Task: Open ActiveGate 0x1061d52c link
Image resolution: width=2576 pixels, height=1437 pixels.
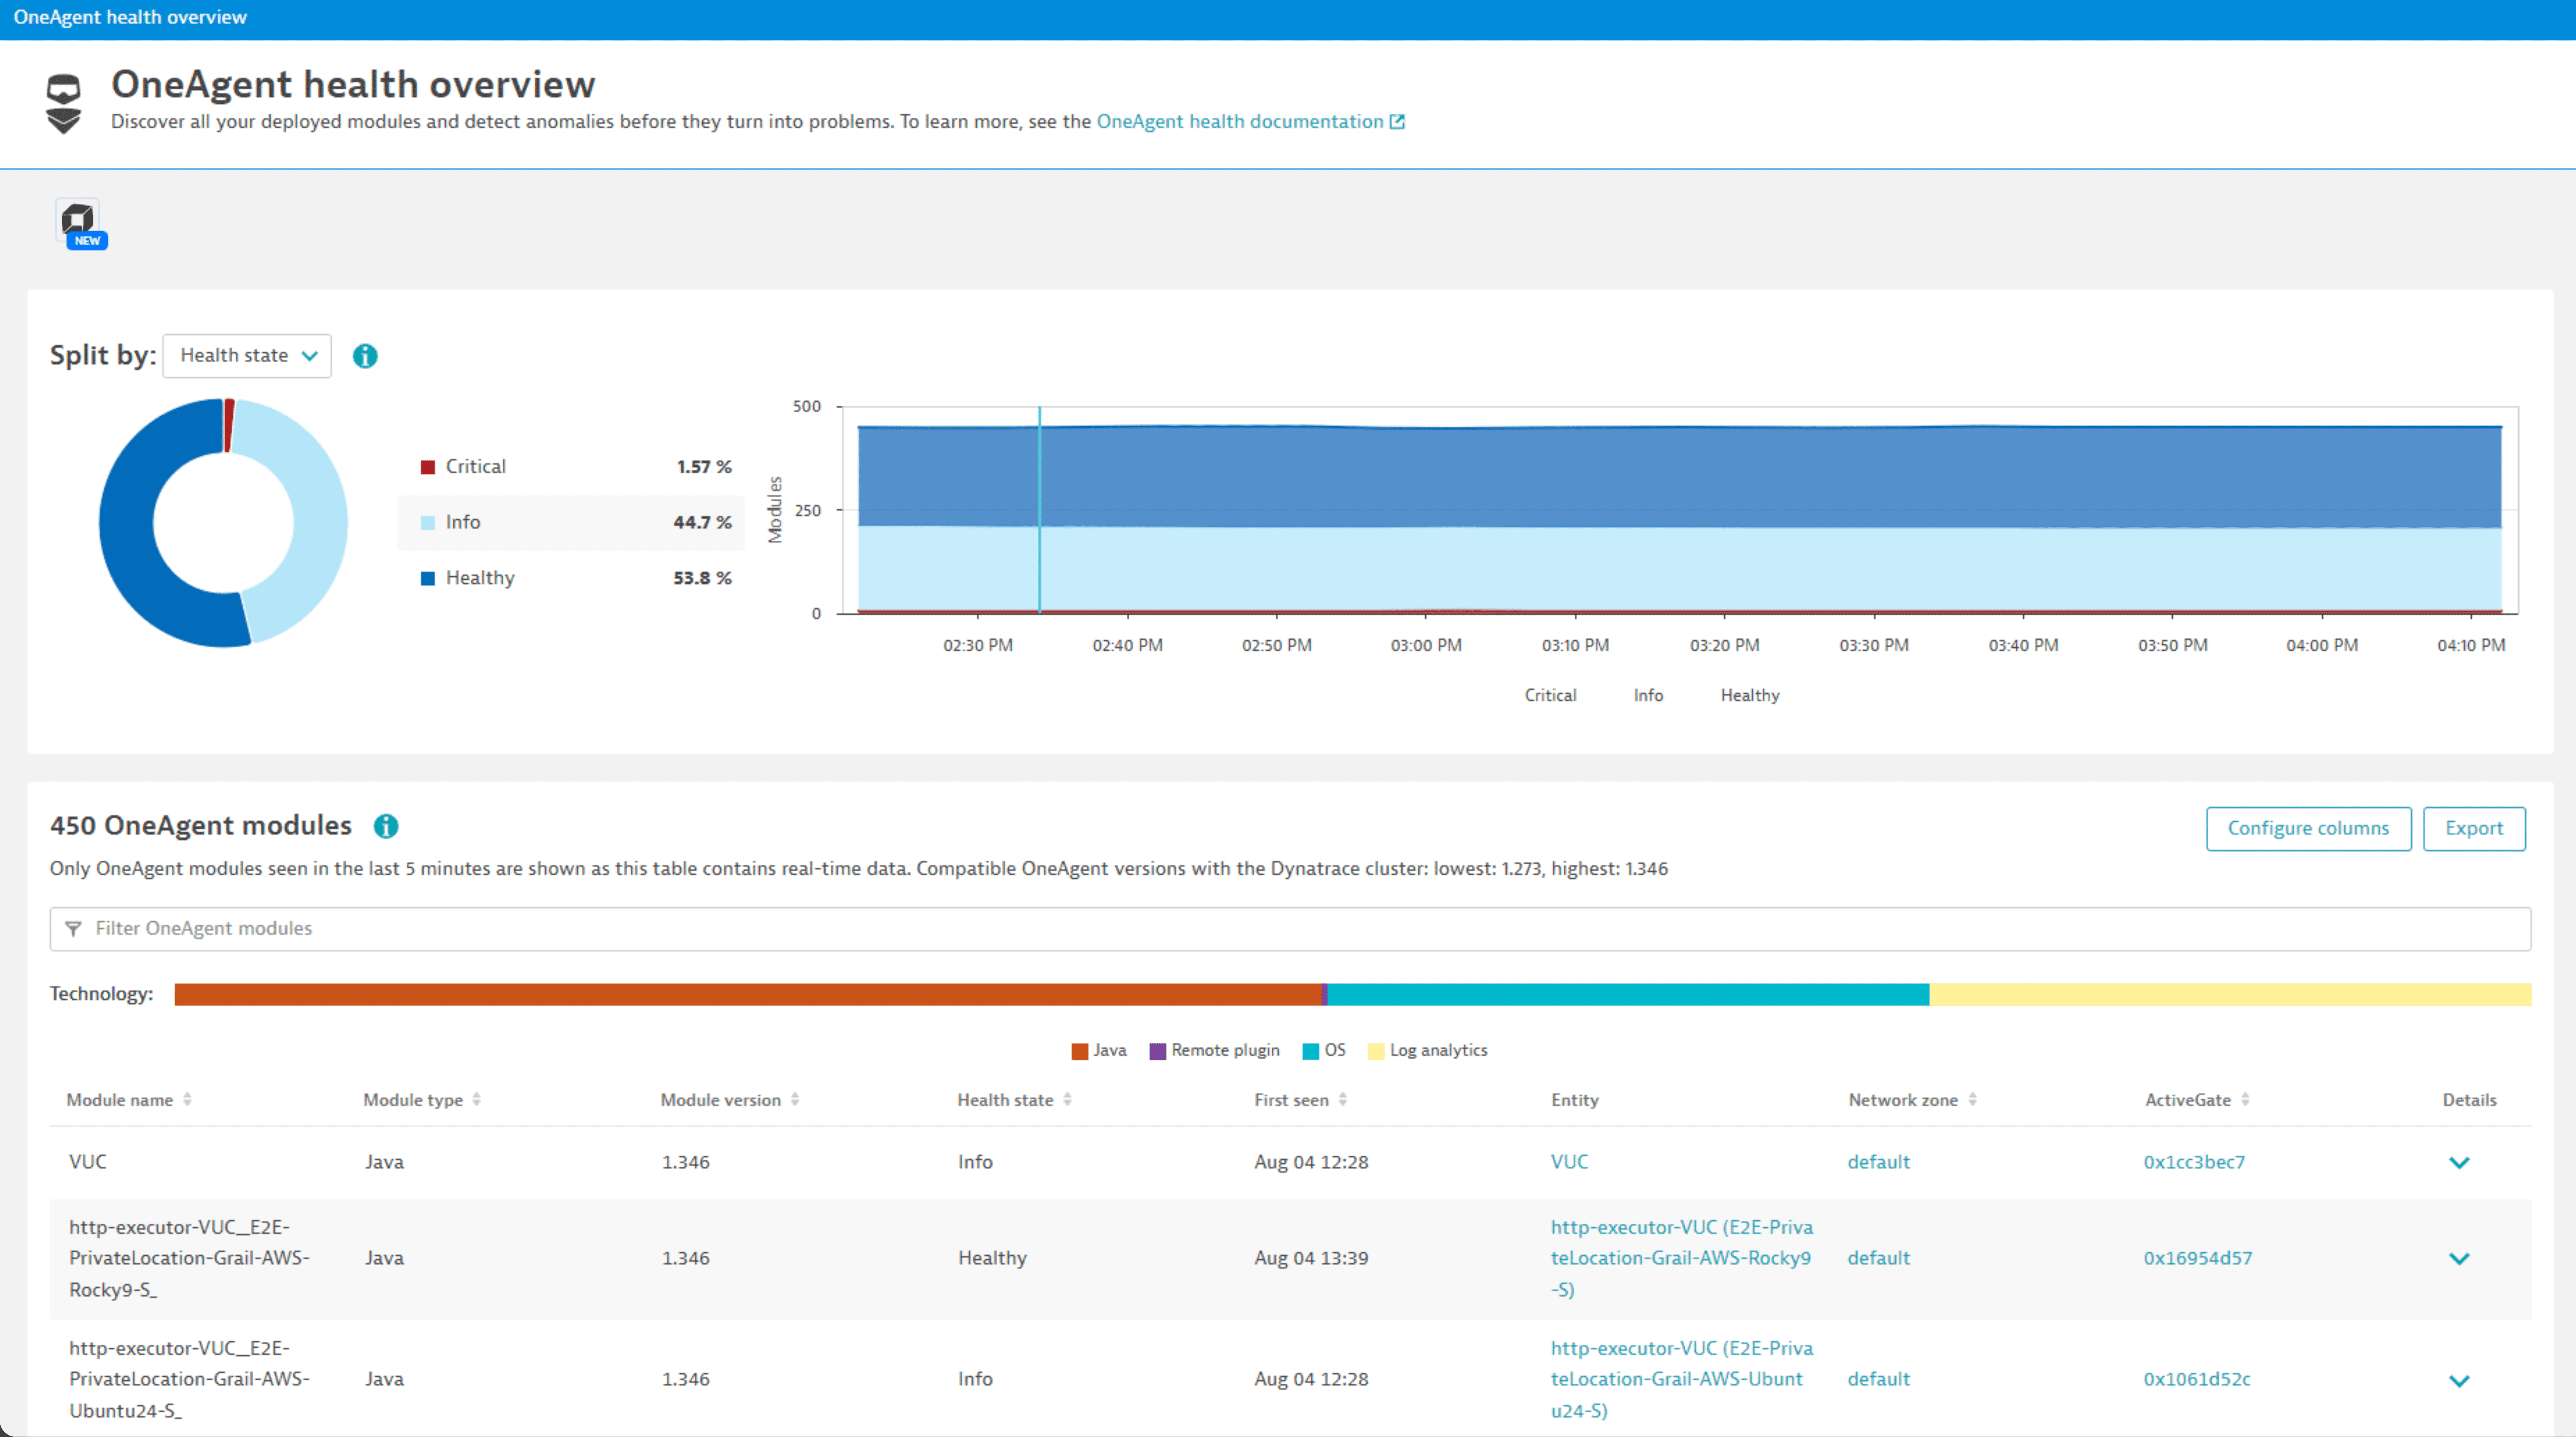Action: [2197, 1379]
